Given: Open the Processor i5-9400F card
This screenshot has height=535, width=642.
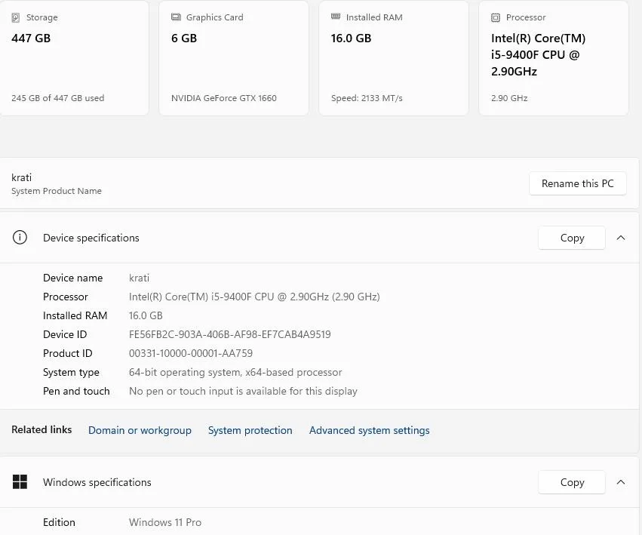Looking at the screenshot, I should tap(554, 58).
